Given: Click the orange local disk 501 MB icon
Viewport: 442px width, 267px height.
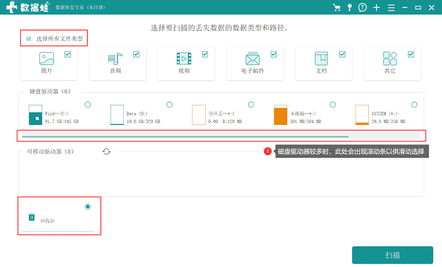Looking at the screenshot, I should pyautogui.click(x=280, y=115).
